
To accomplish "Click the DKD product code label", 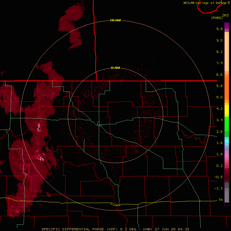I will pos(226,15).
